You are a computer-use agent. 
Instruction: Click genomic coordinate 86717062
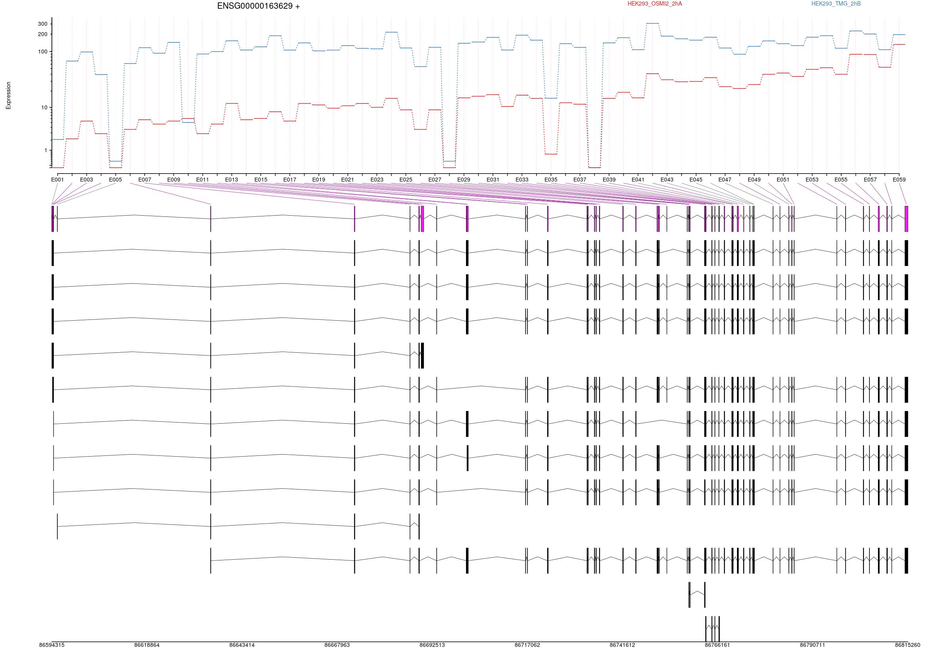tap(527, 645)
